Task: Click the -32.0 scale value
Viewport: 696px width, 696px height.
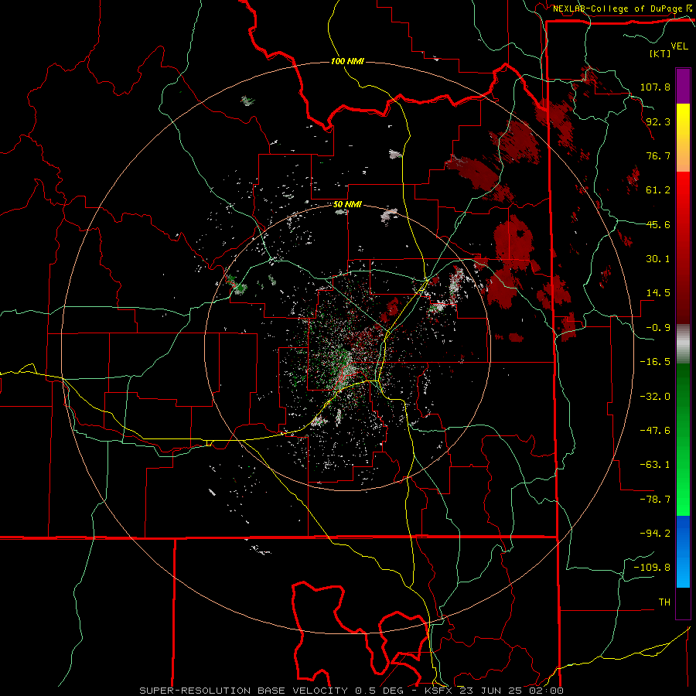Action: click(x=655, y=397)
